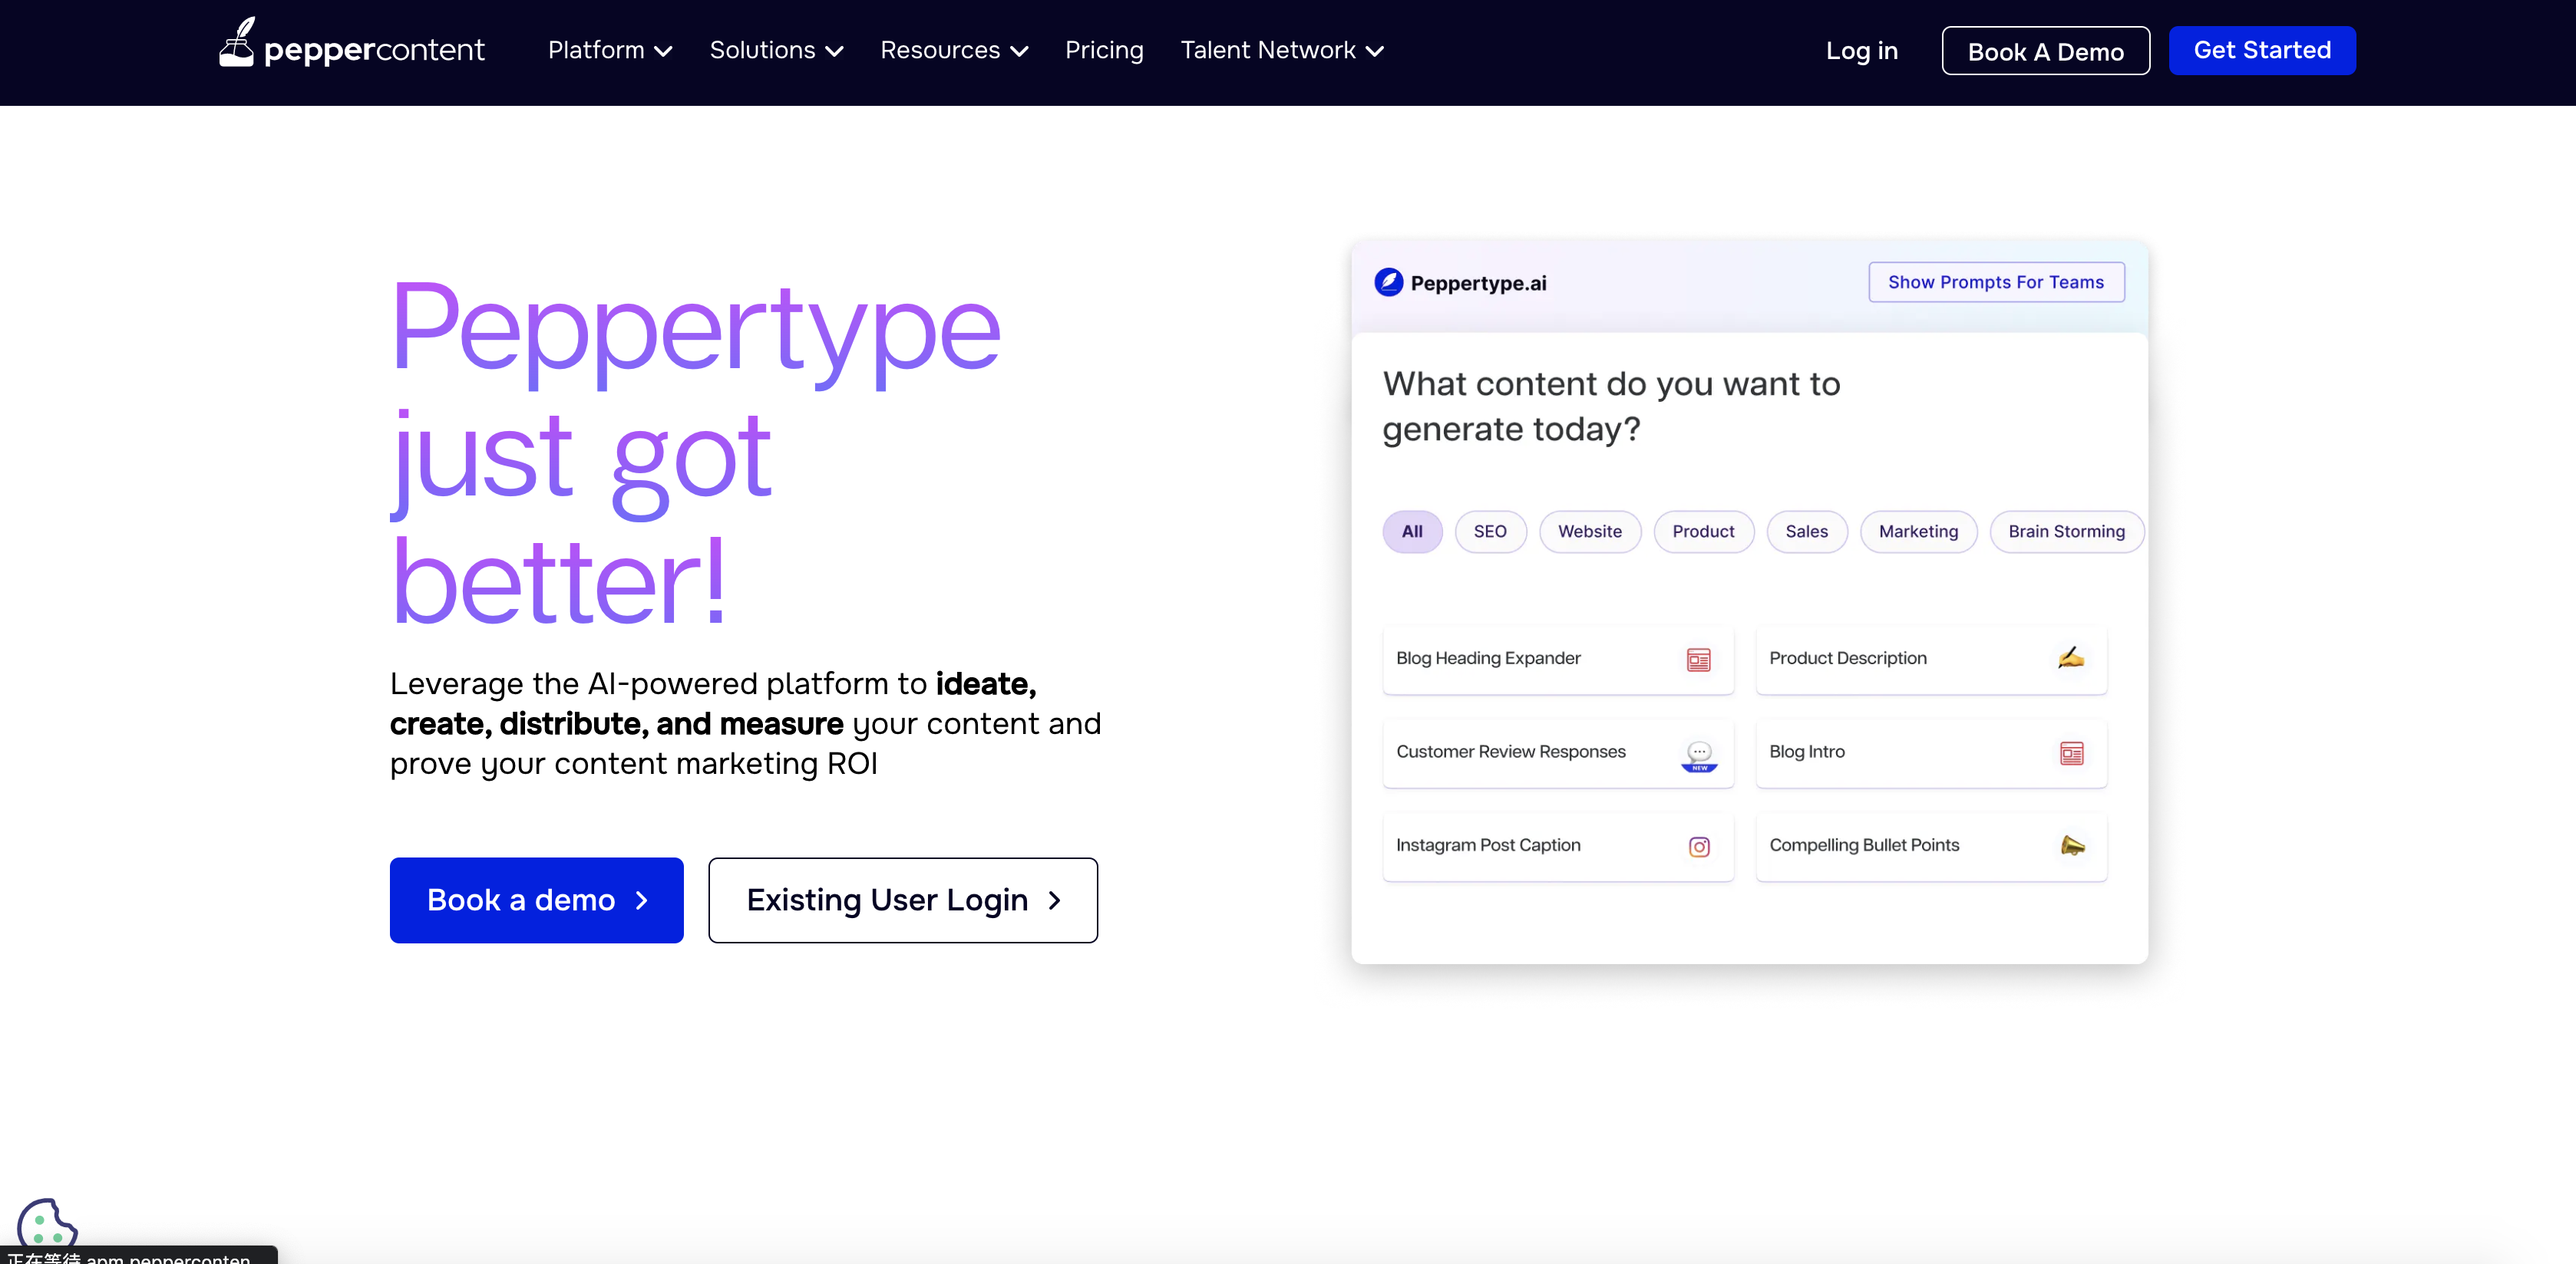2576x1264 pixels.
Task: Click the Get Started button
Action: (x=2261, y=50)
